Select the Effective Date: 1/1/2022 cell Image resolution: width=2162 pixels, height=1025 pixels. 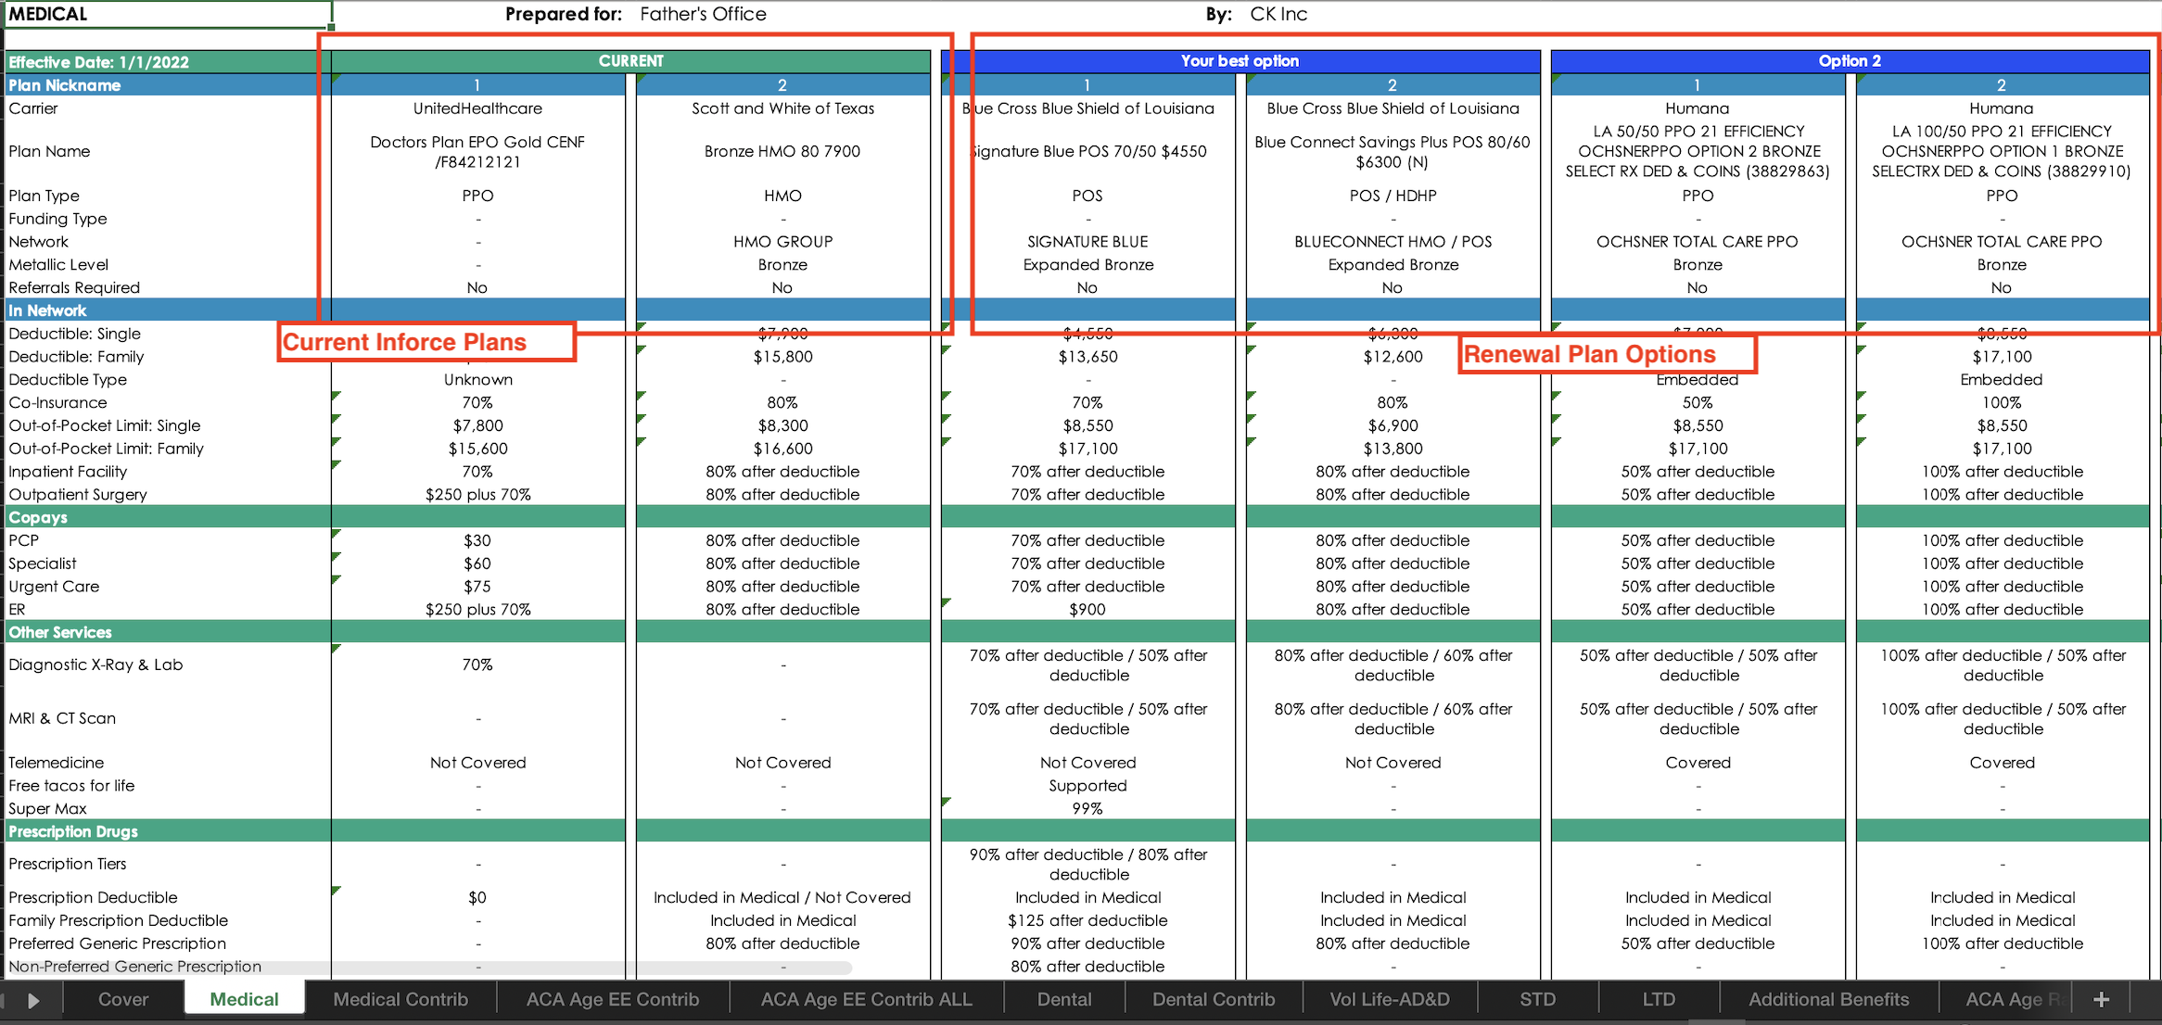[168, 62]
